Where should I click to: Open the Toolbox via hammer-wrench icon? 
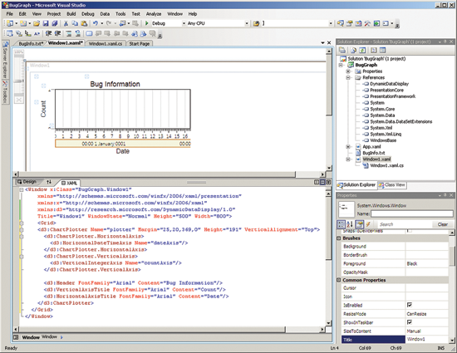tap(367, 23)
